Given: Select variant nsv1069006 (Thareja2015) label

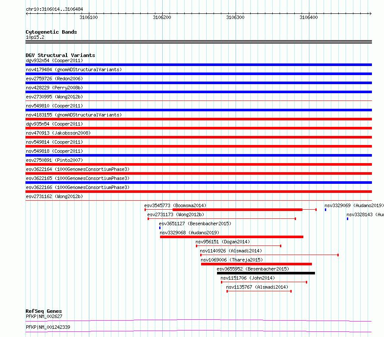Looking at the screenshot, I should point(232,260).
